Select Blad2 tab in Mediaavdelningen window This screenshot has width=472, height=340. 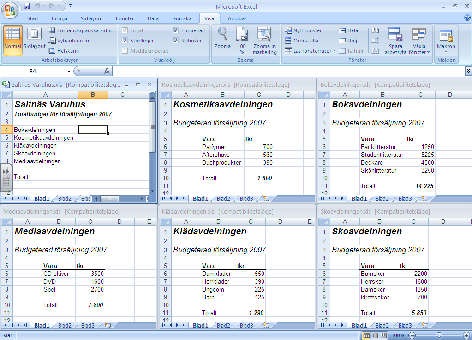[65, 326]
